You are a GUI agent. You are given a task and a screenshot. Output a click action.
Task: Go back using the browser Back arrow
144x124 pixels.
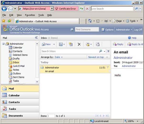point(4,9)
